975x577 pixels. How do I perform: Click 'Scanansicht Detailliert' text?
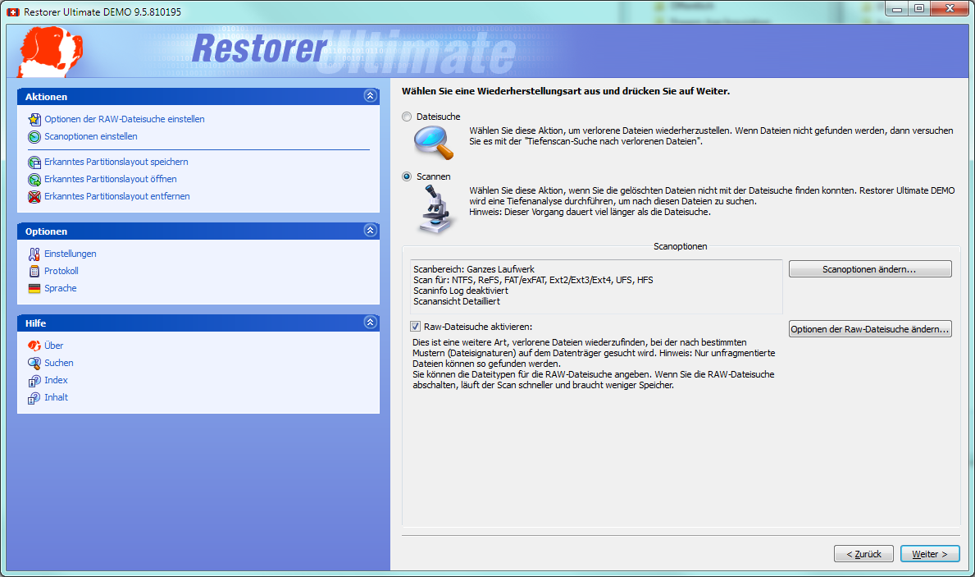pyautogui.click(x=457, y=301)
